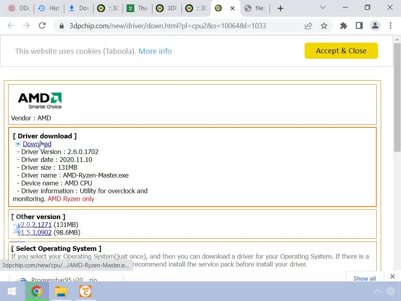Click Accept & Close cookie button

tap(341, 51)
